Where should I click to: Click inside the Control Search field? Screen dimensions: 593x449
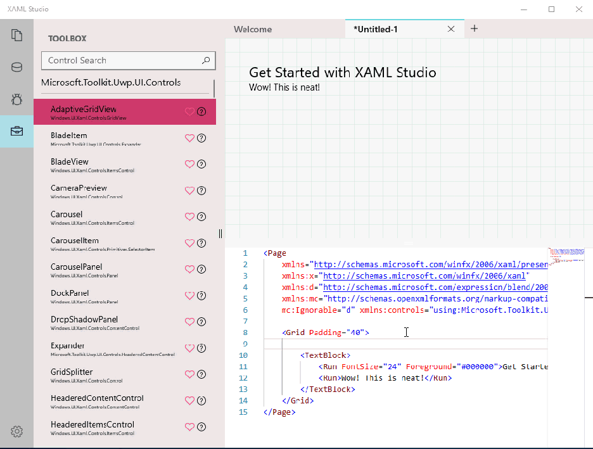114,60
